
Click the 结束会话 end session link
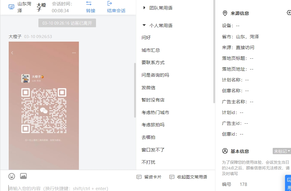coord(116,10)
